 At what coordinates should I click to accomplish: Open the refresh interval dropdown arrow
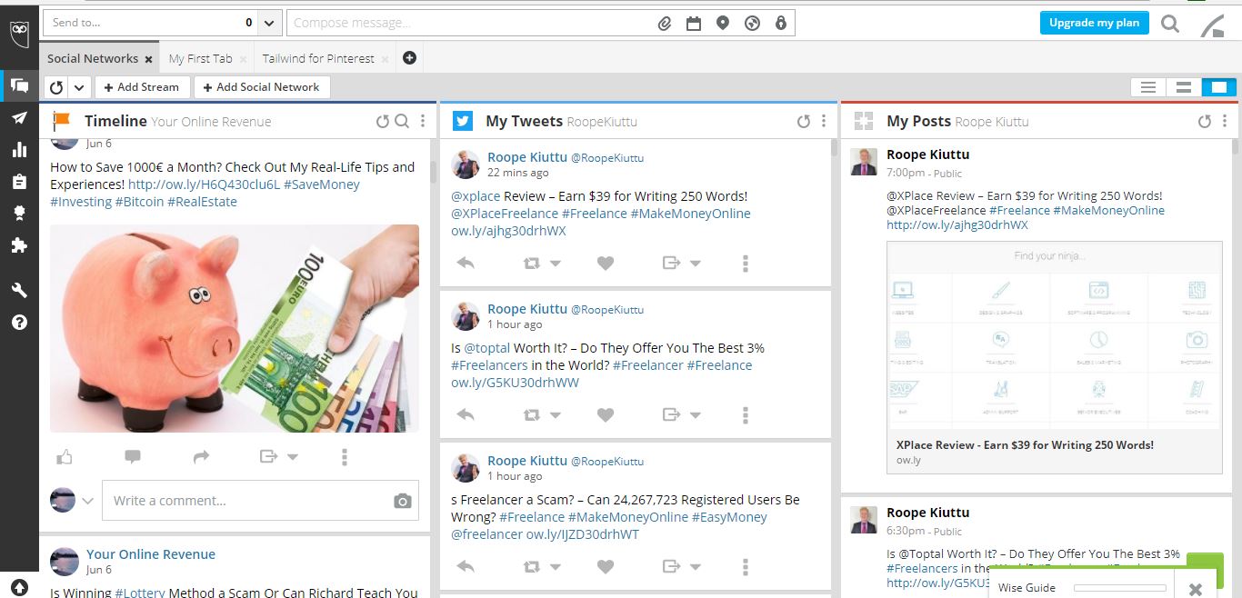[79, 87]
